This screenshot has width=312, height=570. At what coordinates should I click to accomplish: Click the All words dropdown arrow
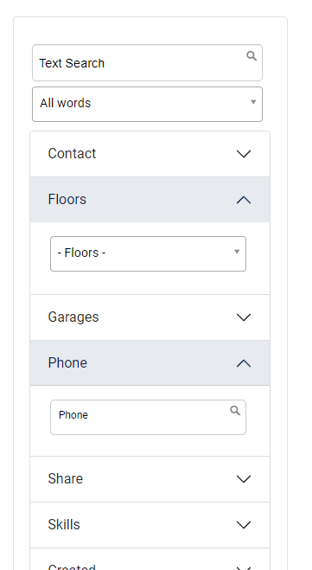click(x=253, y=102)
